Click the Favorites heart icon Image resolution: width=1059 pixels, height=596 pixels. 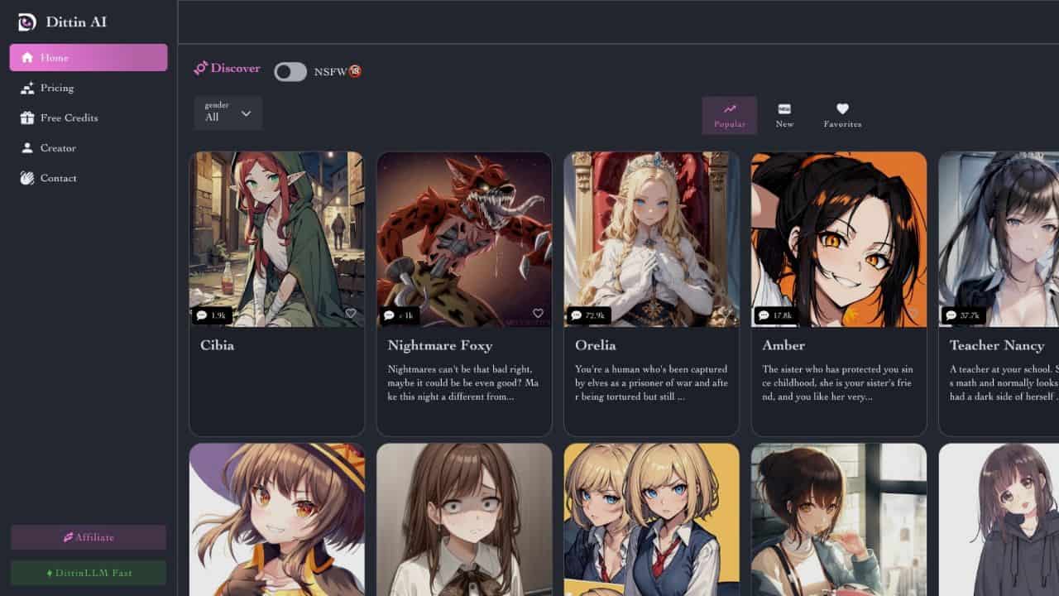[842, 108]
